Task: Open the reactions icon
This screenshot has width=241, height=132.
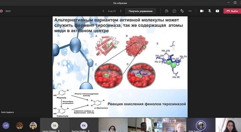Action: (182, 11)
